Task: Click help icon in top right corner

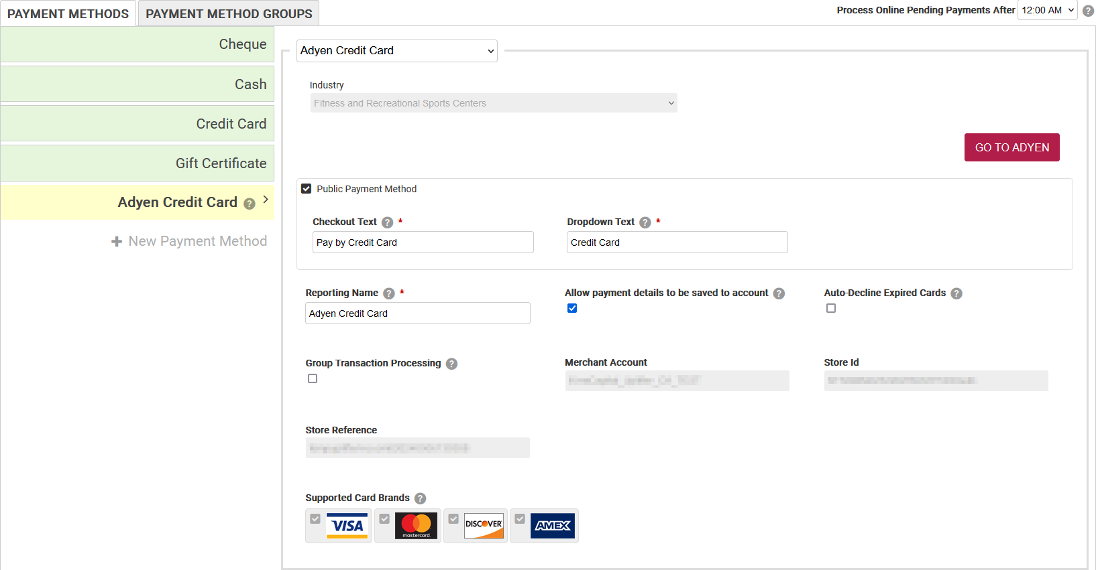Action: click(x=1088, y=11)
